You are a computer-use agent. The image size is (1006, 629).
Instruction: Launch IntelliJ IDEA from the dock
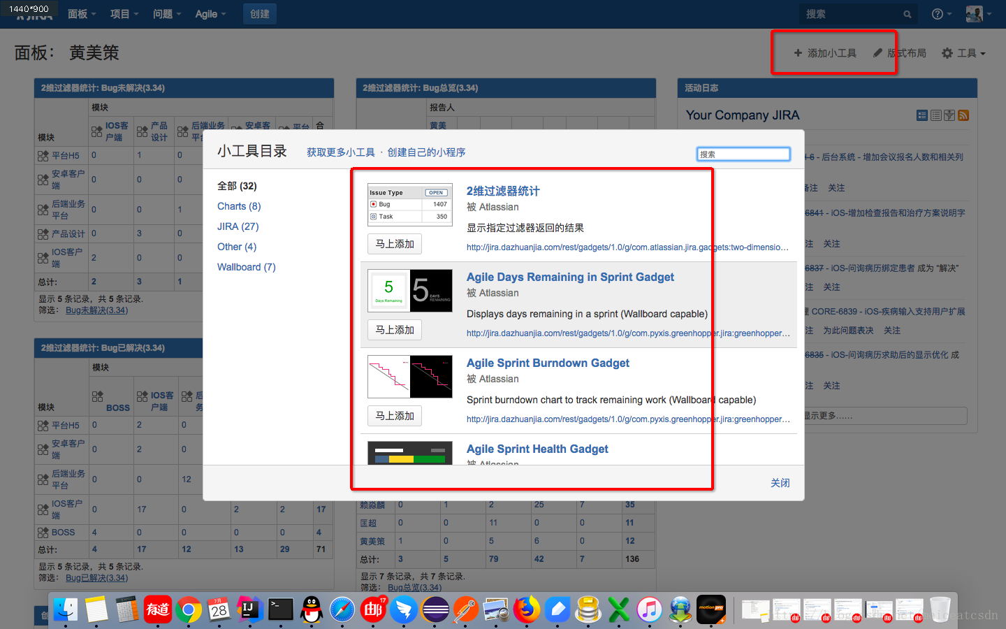[x=250, y=610]
